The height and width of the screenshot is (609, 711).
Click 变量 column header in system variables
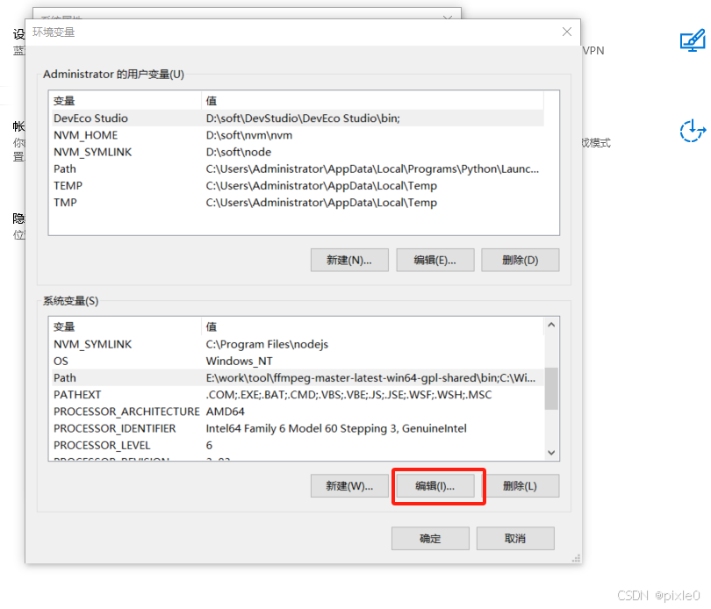(126, 326)
